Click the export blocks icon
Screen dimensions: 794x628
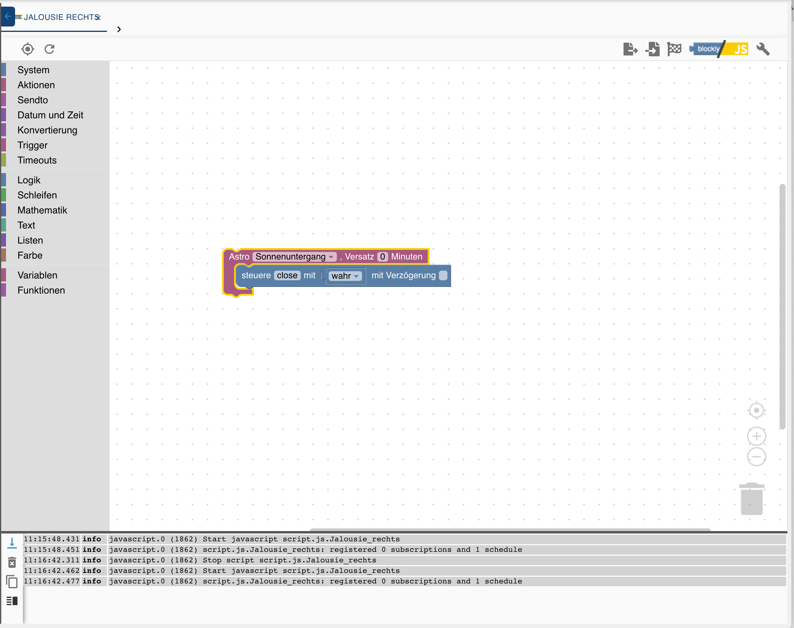pyautogui.click(x=630, y=49)
